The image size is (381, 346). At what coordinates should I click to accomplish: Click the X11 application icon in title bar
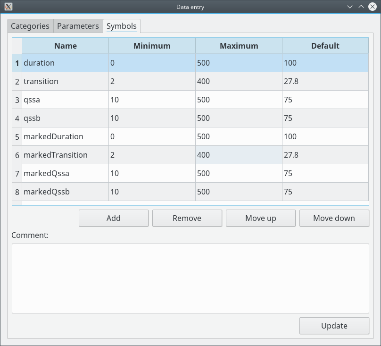click(8, 7)
